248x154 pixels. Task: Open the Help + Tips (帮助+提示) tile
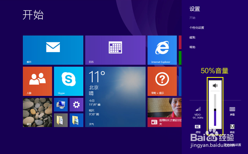coord(162,81)
